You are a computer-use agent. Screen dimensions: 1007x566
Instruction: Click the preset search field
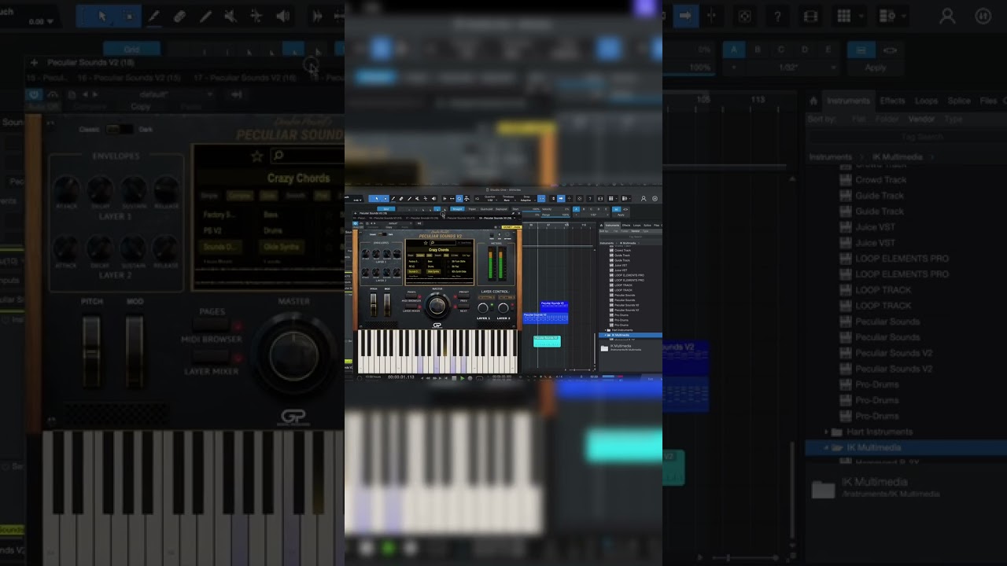[443, 242]
